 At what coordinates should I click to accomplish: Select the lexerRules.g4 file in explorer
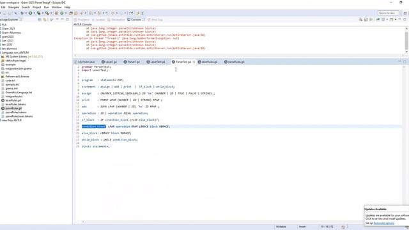[12, 100]
